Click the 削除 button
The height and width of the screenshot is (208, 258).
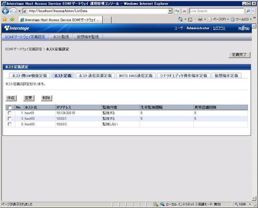point(46,98)
